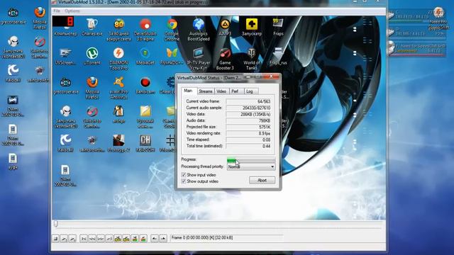This screenshot has width=454, height=255.
Task: Click grecorder.exe icon on the outer desktop
Action: point(13,16)
